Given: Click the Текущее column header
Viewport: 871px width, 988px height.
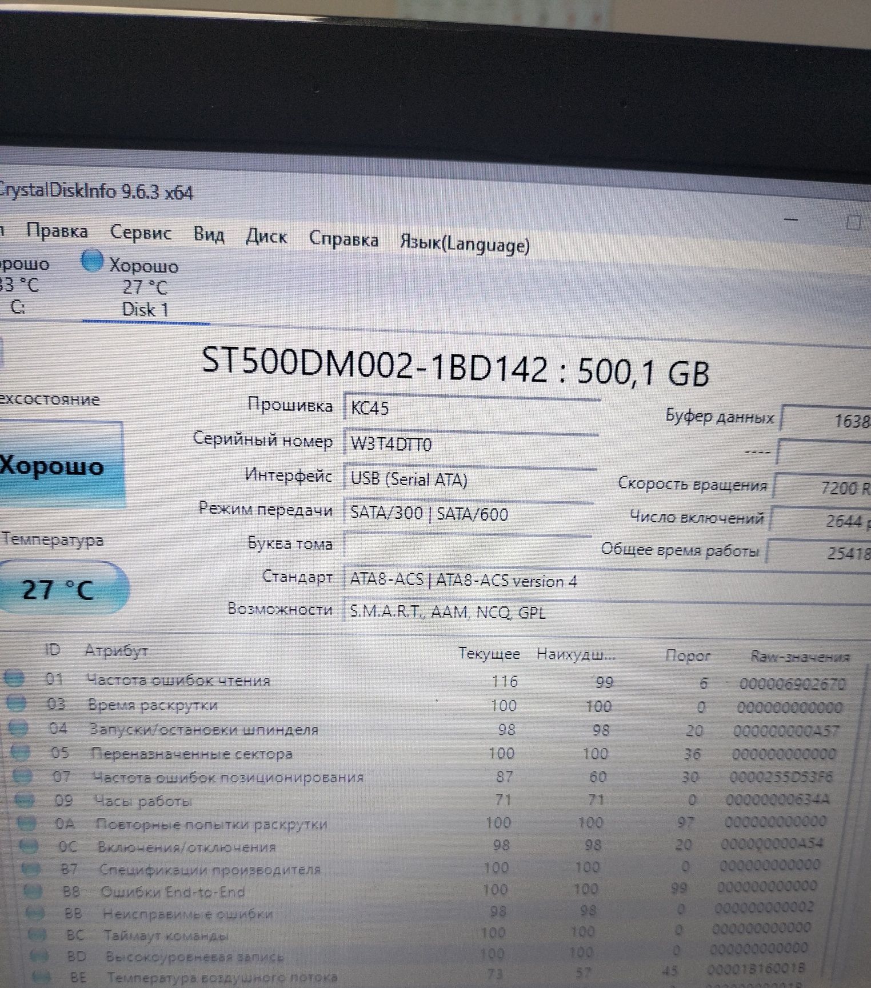Looking at the screenshot, I should pos(489,654).
